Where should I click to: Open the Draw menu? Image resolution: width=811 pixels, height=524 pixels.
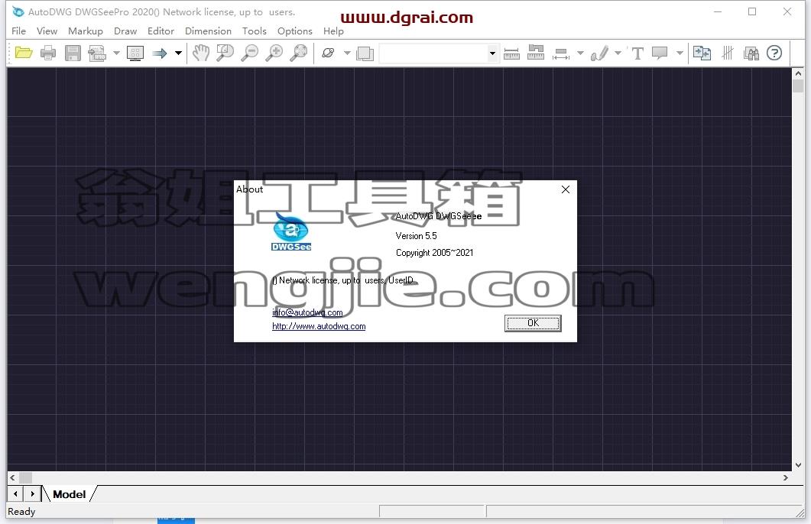coord(125,31)
